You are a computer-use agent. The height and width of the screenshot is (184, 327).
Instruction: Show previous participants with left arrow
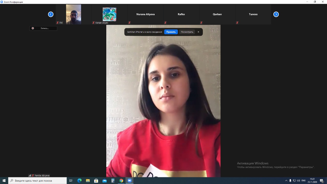(51, 14)
